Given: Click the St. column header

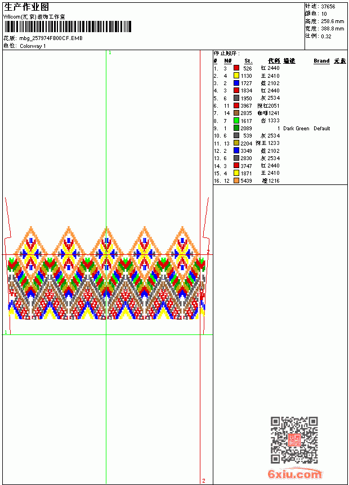Looking at the screenshot, I should 248,61.
